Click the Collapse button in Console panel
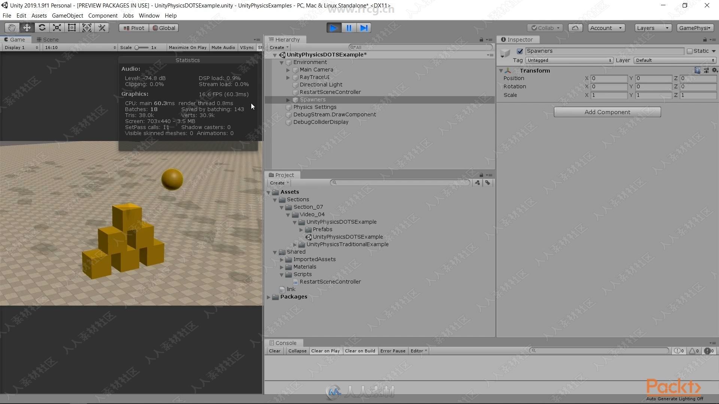Viewport: 719px width, 404px height. (297, 350)
